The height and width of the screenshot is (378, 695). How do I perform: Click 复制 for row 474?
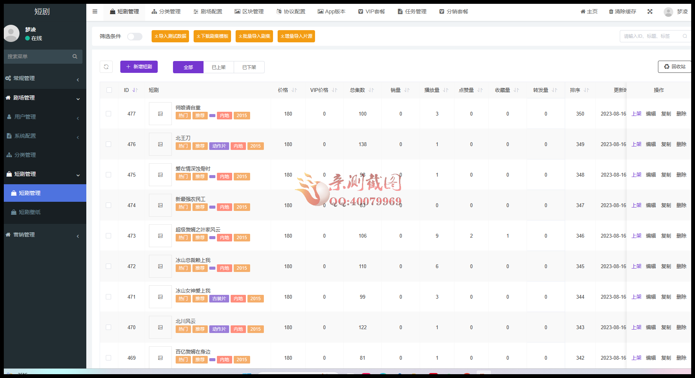tap(666, 205)
